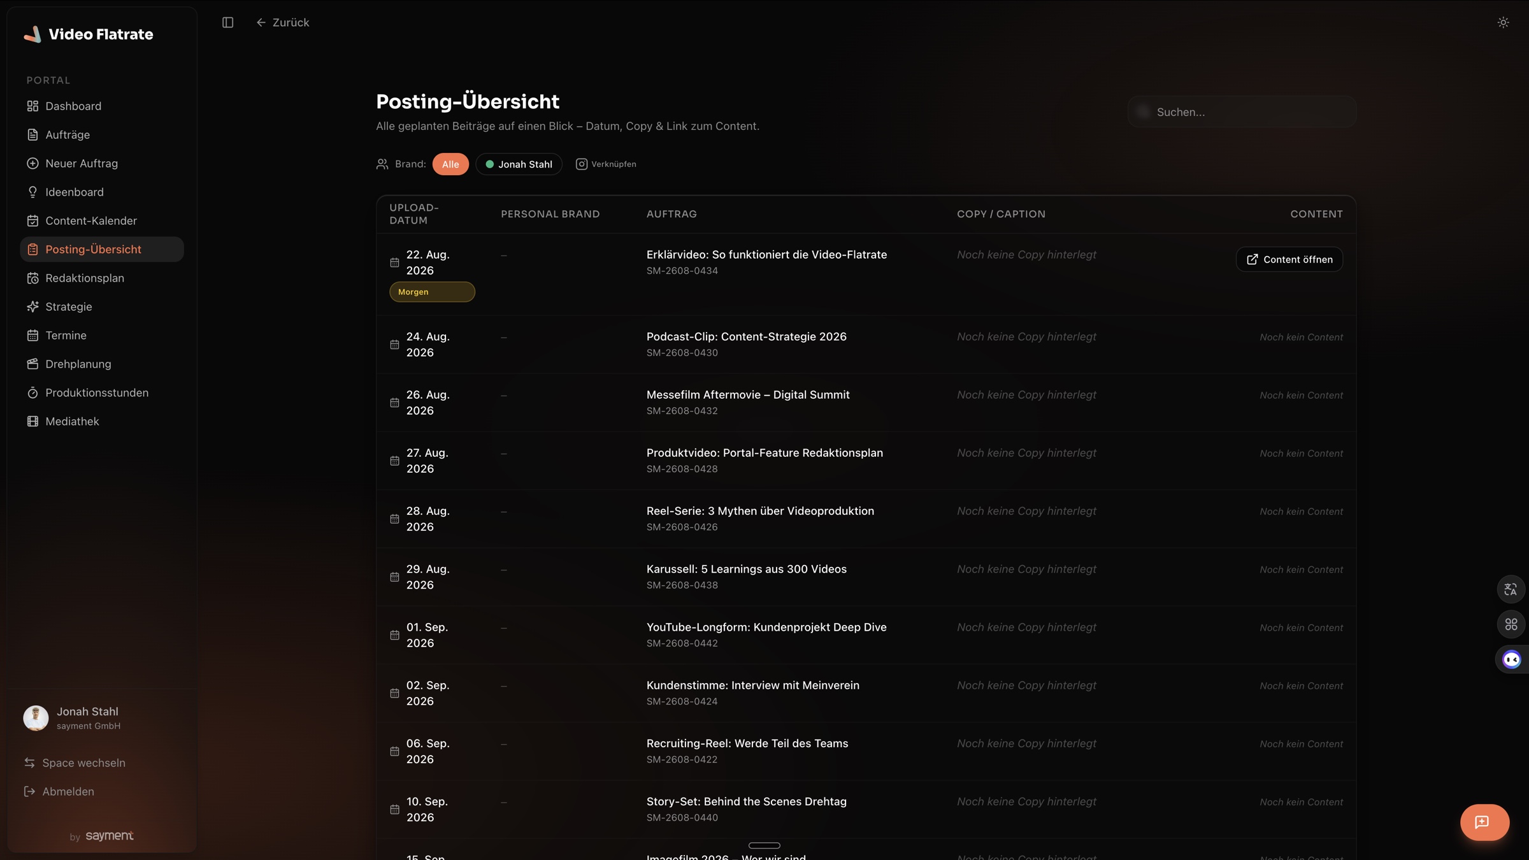Go back with Zurück link

point(283,22)
